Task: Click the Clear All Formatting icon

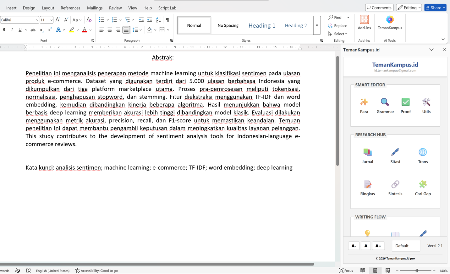Action: 89,20
